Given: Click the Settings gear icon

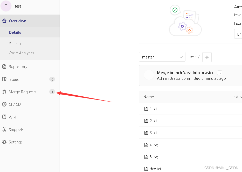Looking at the screenshot, I should [4, 142].
